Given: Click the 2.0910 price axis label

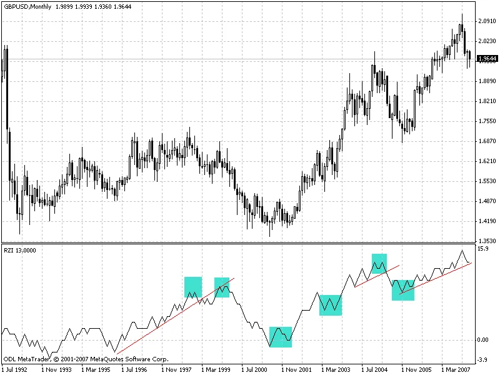Looking at the screenshot, I should [486, 21].
